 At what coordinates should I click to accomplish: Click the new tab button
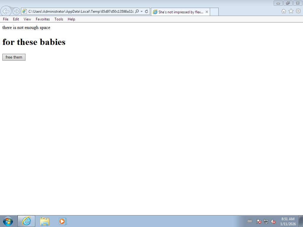pos(214,12)
